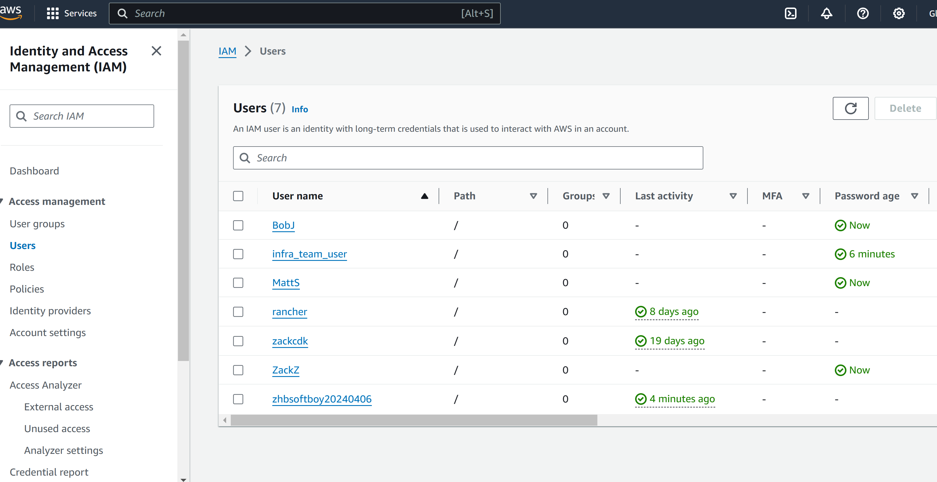The image size is (937, 482).
Task: Click the top bar search magnifier icon
Action: point(122,13)
